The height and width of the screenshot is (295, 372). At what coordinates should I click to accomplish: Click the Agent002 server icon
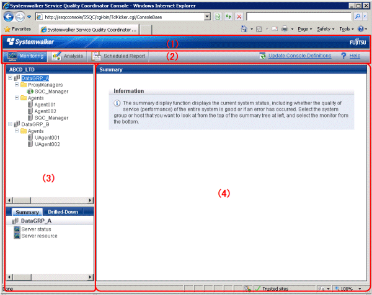30,111
